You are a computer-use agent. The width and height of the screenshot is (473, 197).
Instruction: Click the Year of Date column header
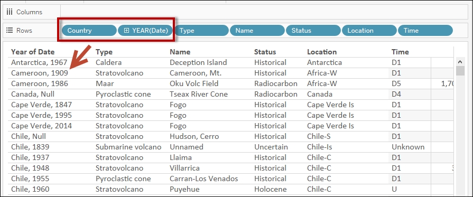coord(33,52)
